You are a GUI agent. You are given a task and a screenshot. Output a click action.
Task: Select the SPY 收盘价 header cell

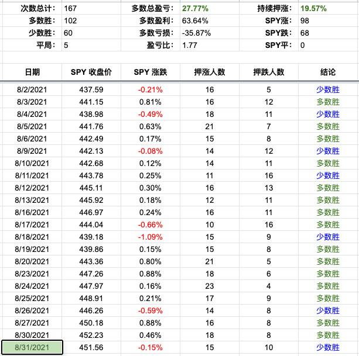point(91,72)
